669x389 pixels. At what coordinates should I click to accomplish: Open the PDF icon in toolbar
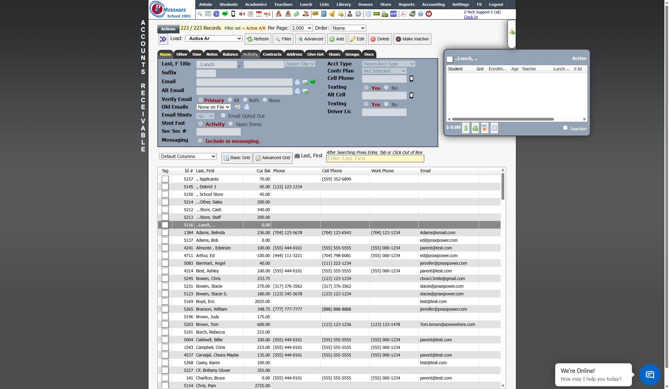click(403, 14)
